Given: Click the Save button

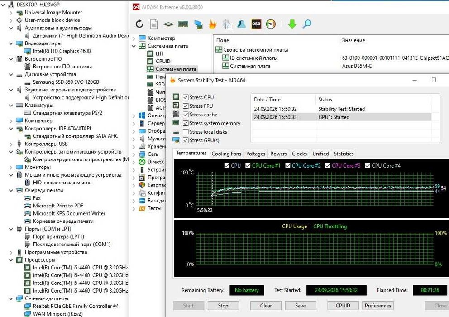Looking at the screenshot, I should coord(301,306).
